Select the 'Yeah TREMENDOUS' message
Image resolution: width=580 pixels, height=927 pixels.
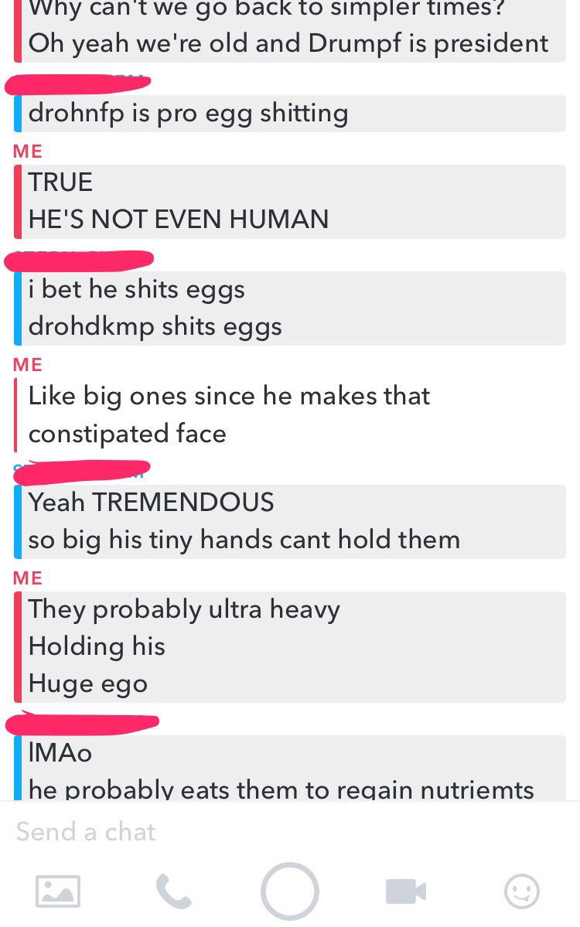(151, 503)
